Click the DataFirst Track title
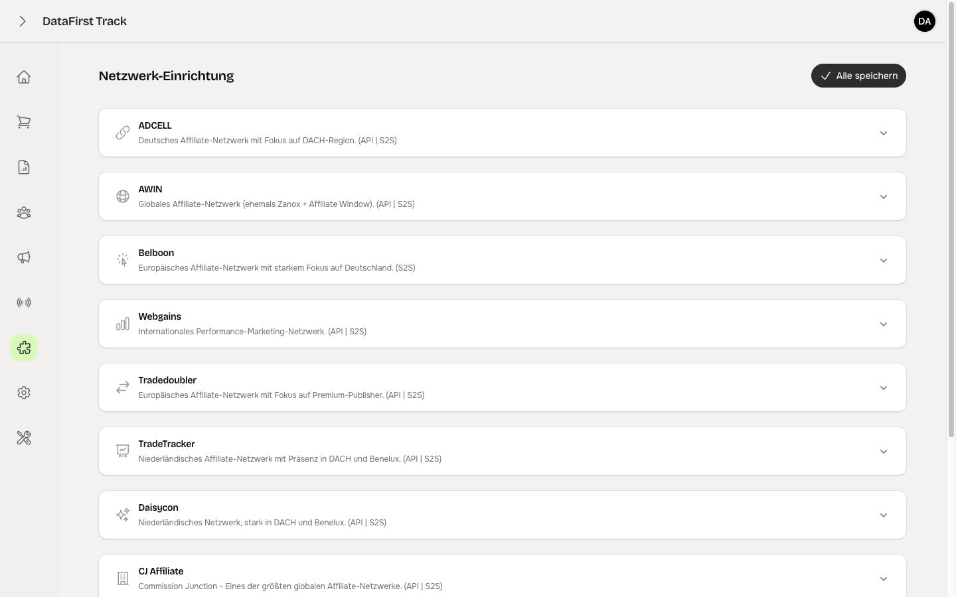Screen dimensions: 956x597 (84, 21)
